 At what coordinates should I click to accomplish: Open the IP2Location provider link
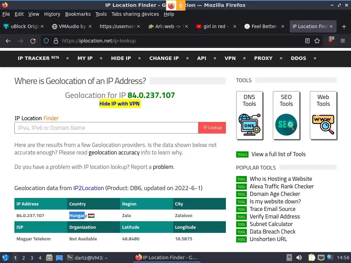pos(89,188)
